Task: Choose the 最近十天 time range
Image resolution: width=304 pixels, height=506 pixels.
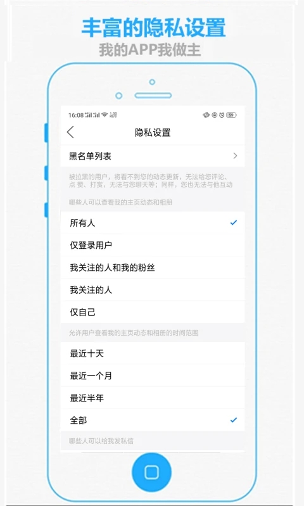Action: (x=153, y=353)
